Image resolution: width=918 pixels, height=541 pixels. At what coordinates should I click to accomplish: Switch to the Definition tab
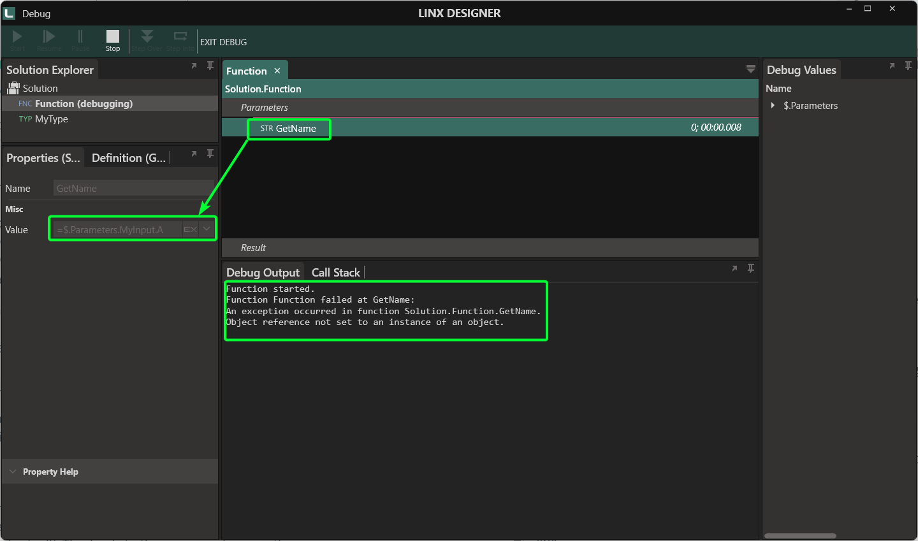point(129,157)
